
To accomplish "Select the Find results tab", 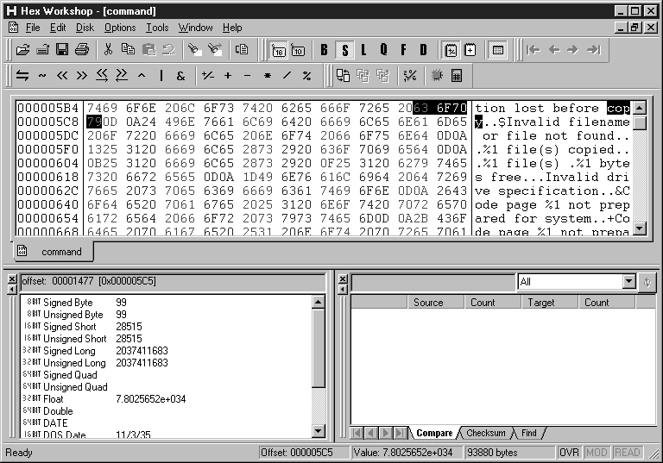I will tap(528, 433).
